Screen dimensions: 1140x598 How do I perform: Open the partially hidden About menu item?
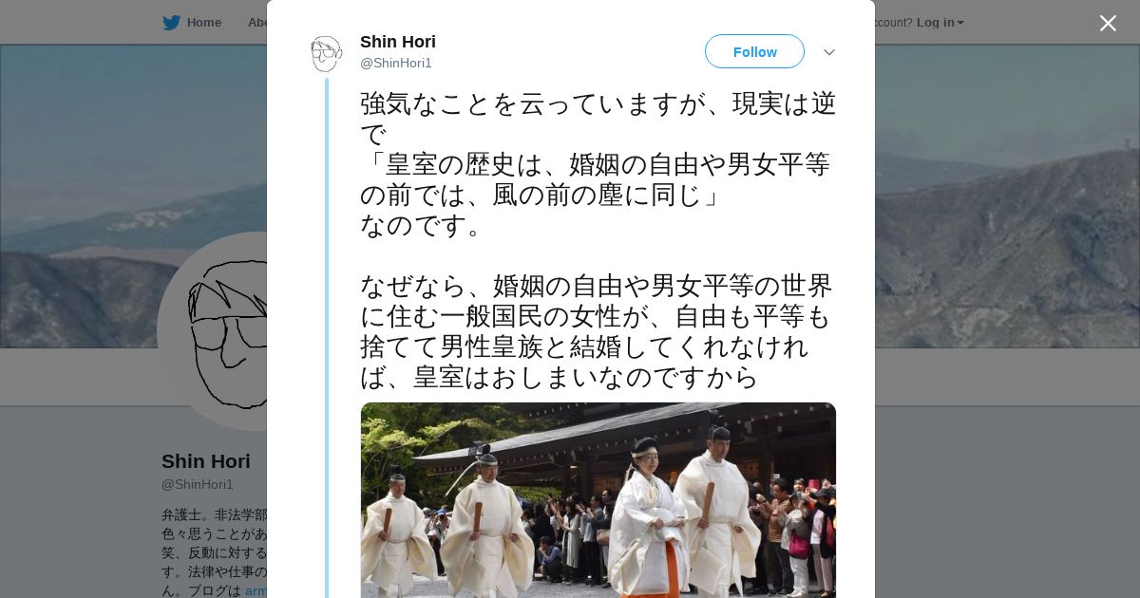click(256, 23)
